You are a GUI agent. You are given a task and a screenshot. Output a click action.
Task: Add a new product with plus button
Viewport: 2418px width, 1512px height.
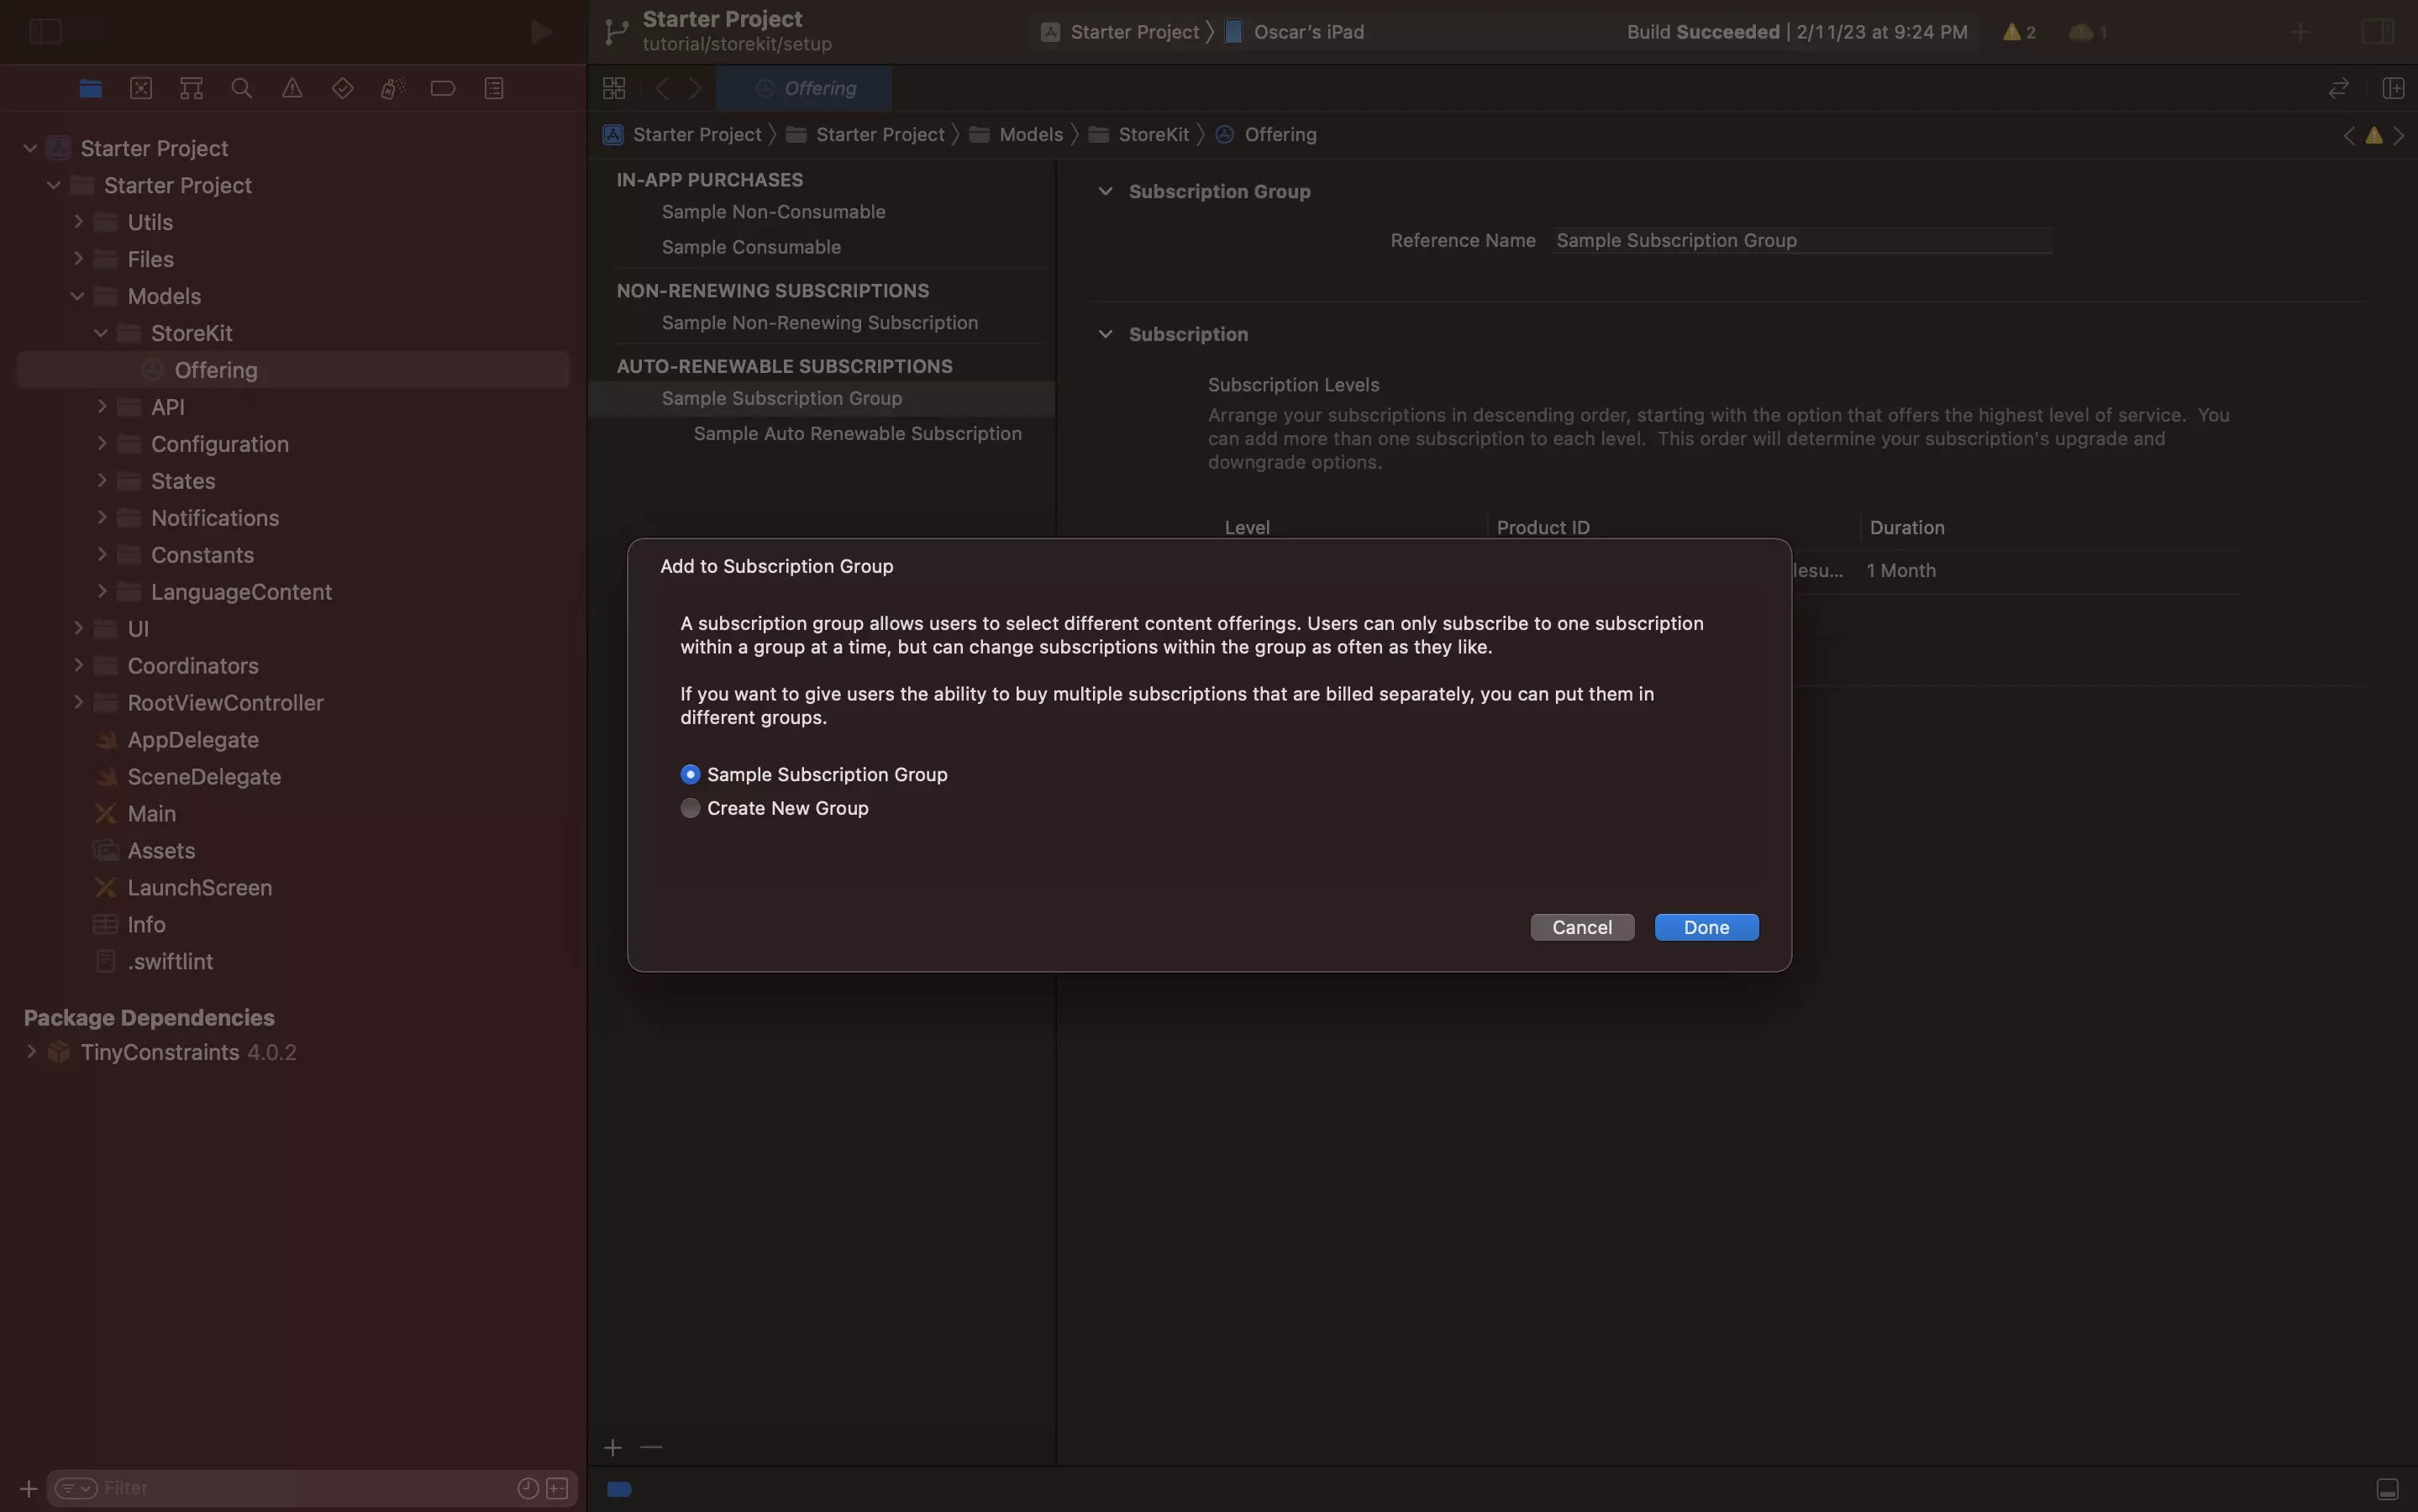(x=613, y=1447)
